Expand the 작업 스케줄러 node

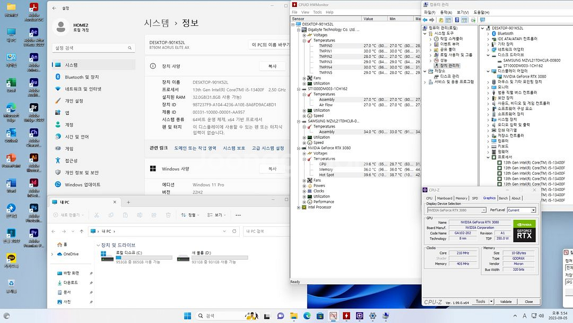point(430,39)
